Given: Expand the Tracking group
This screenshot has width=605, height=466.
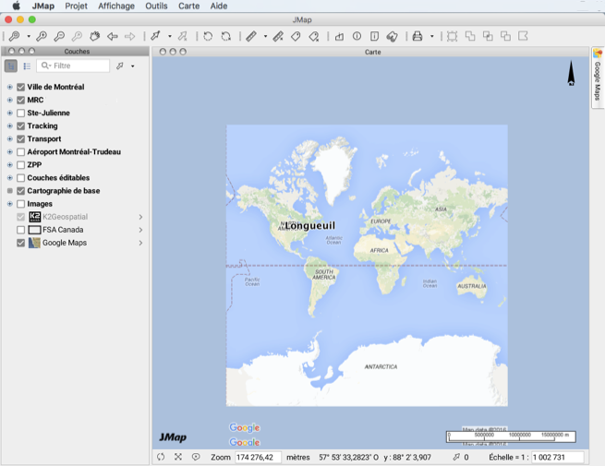Looking at the screenshot, I should click(x=10, y=126).
